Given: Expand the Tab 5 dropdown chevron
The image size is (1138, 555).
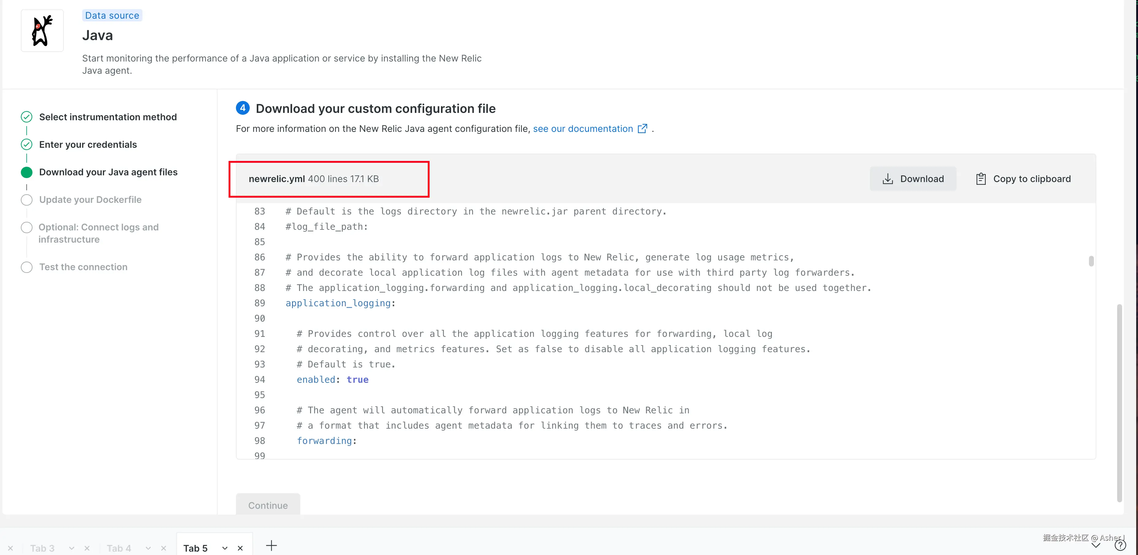Looking at the screenshot, I should coord(224,548).
